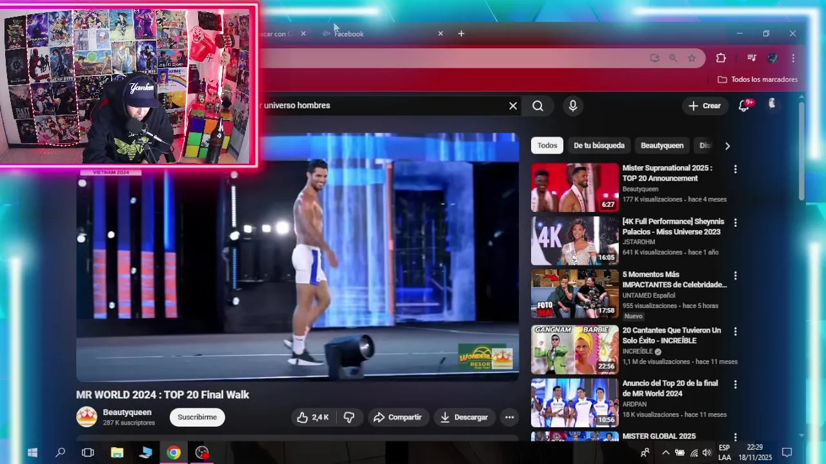
Task: Open Todos los marcadores folder
Action: point(758,79)
